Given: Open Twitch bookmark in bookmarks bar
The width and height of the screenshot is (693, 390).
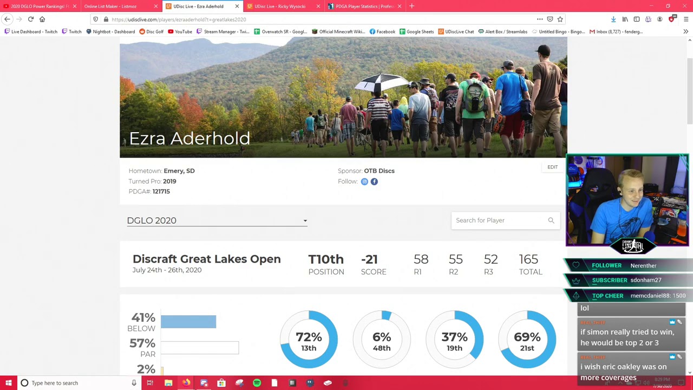Looking at the screenshot, I should coord(71,31).
